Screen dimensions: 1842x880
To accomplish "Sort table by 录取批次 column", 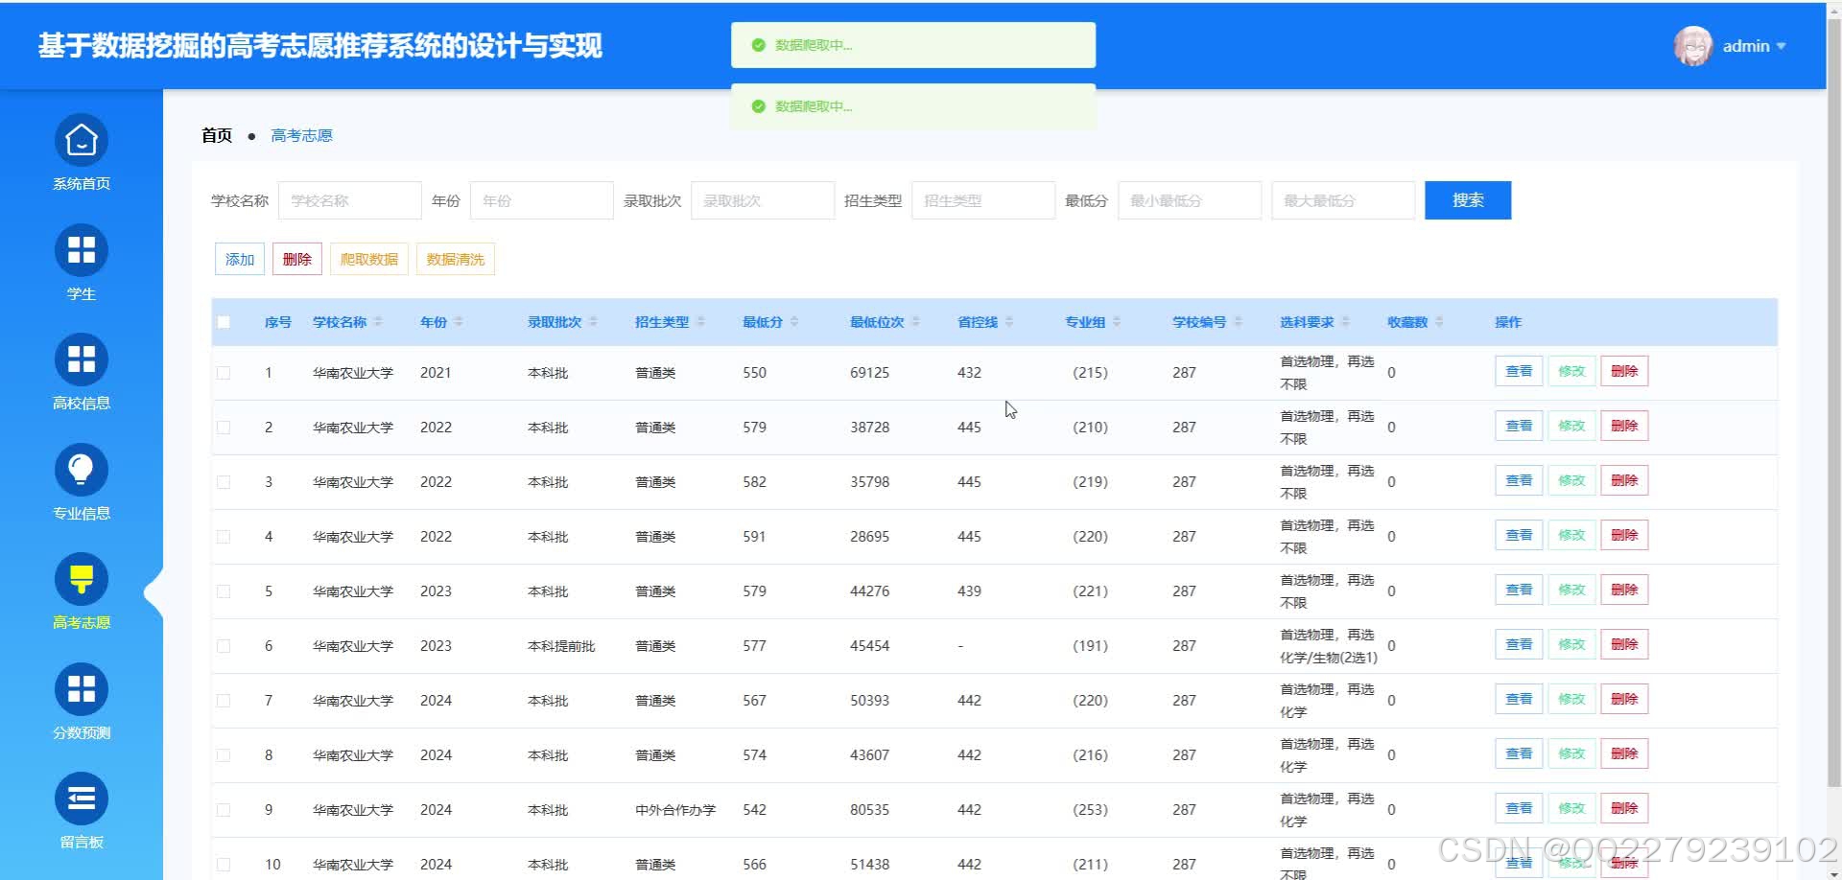I will (x=593, y=322).
